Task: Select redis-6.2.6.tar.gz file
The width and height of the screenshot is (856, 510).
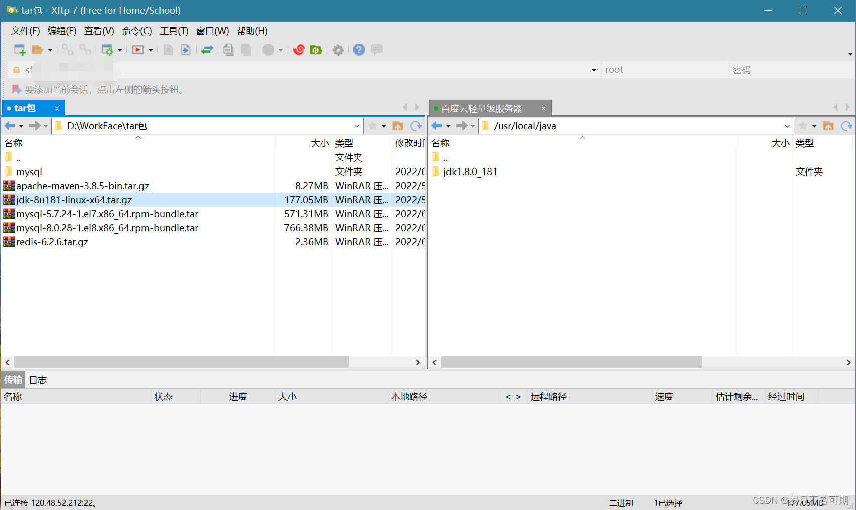Action: coord(52,242)
